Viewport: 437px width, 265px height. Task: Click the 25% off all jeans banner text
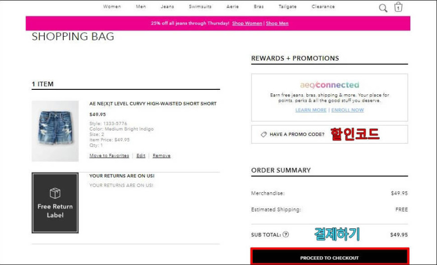(190, 24)
